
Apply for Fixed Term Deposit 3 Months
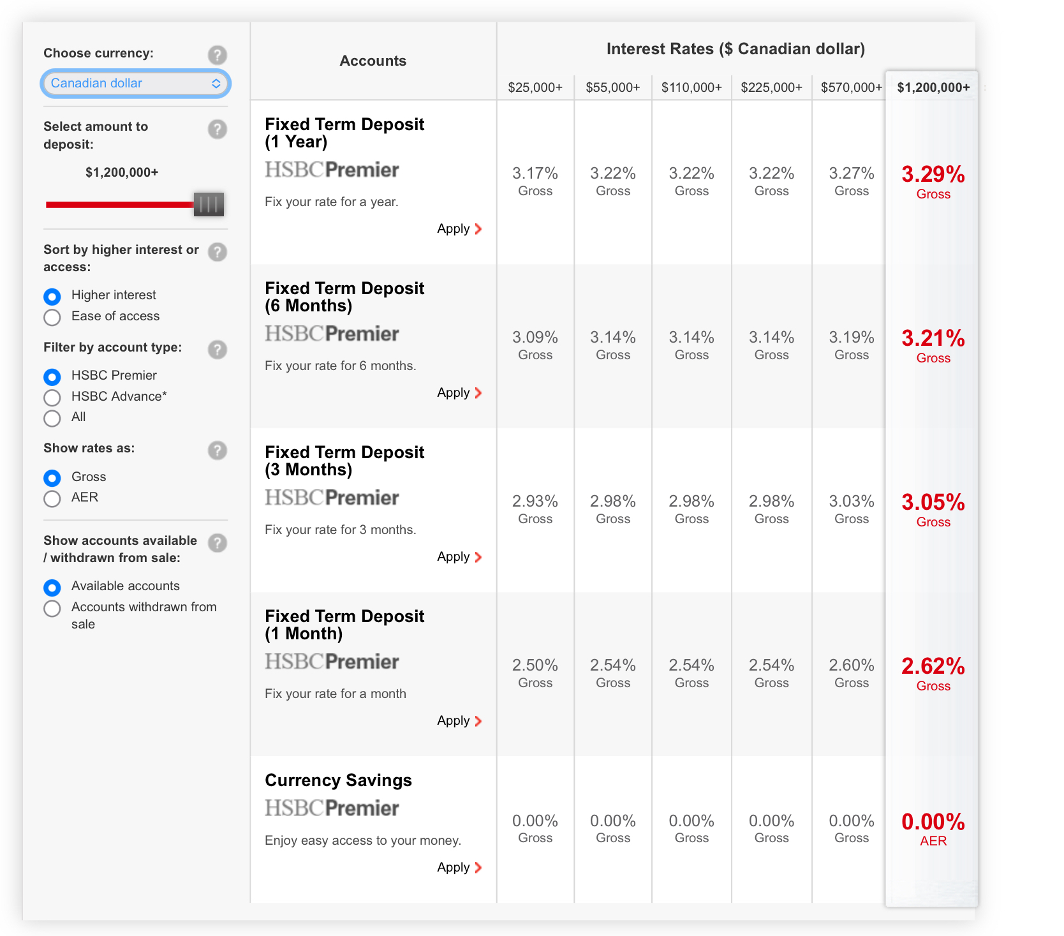459,556
